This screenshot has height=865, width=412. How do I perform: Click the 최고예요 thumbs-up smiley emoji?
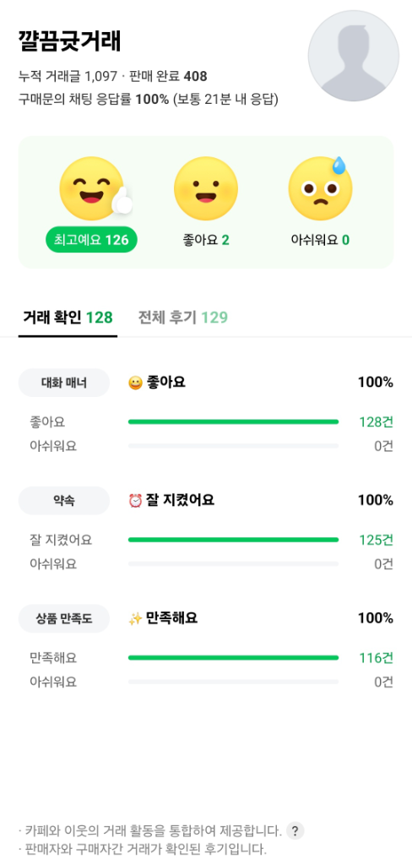pos(95,188)
